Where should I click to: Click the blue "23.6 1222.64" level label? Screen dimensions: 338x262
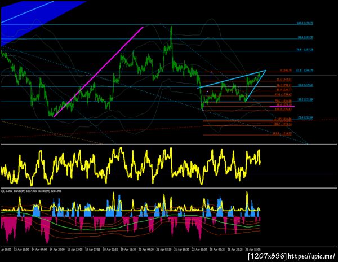point(306,117)
